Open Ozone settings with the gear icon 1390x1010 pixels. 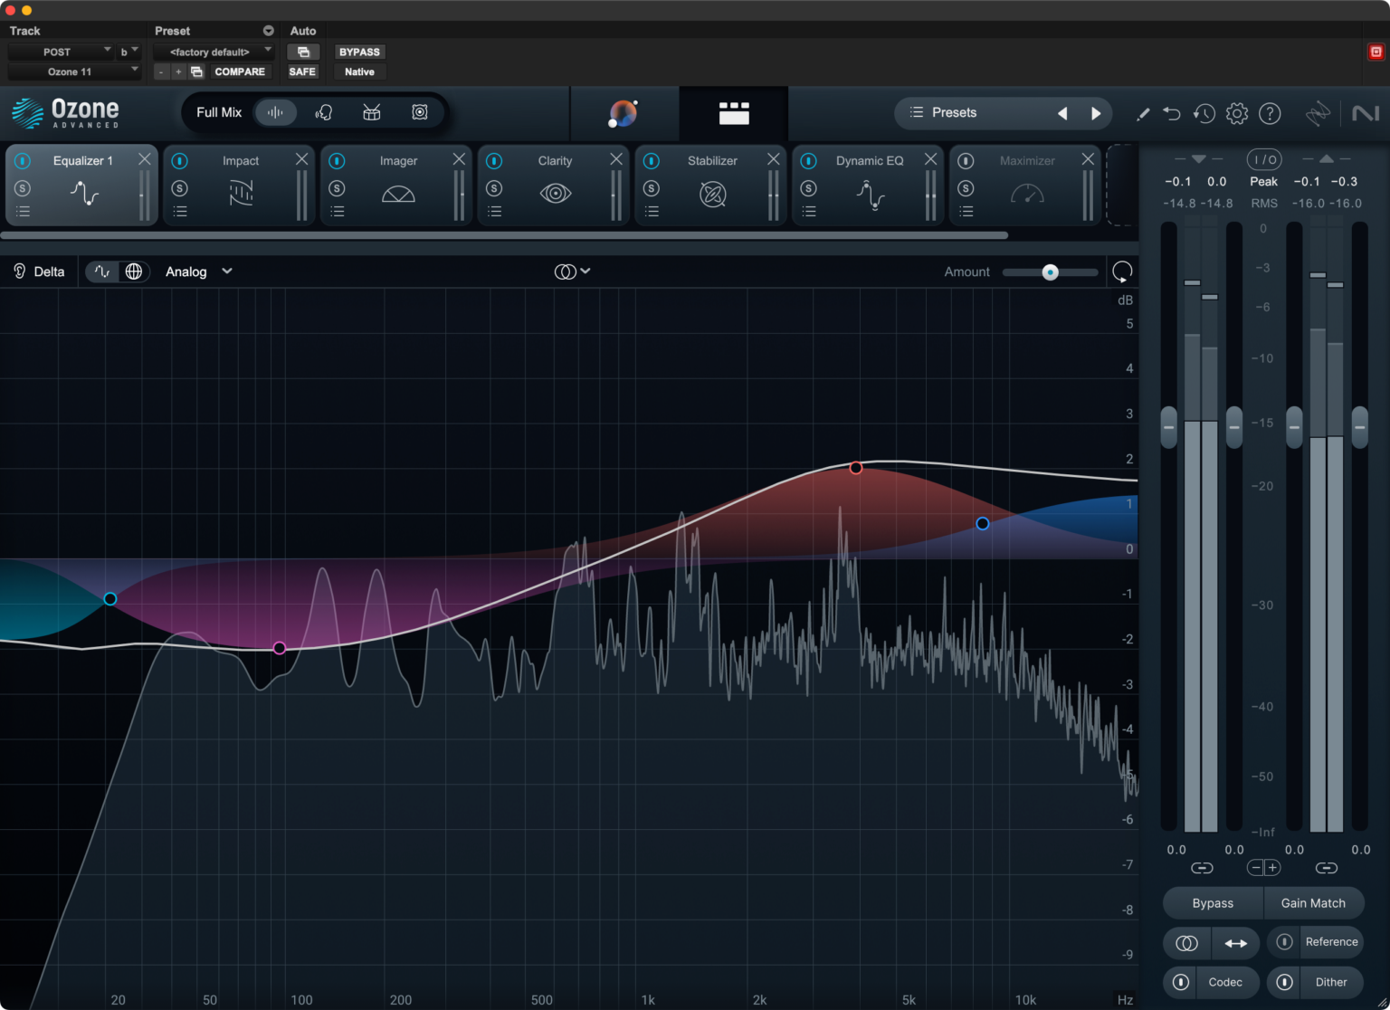1237,113
